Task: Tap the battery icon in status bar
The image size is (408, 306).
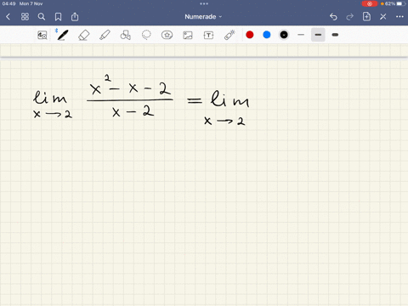Action: 400,3
